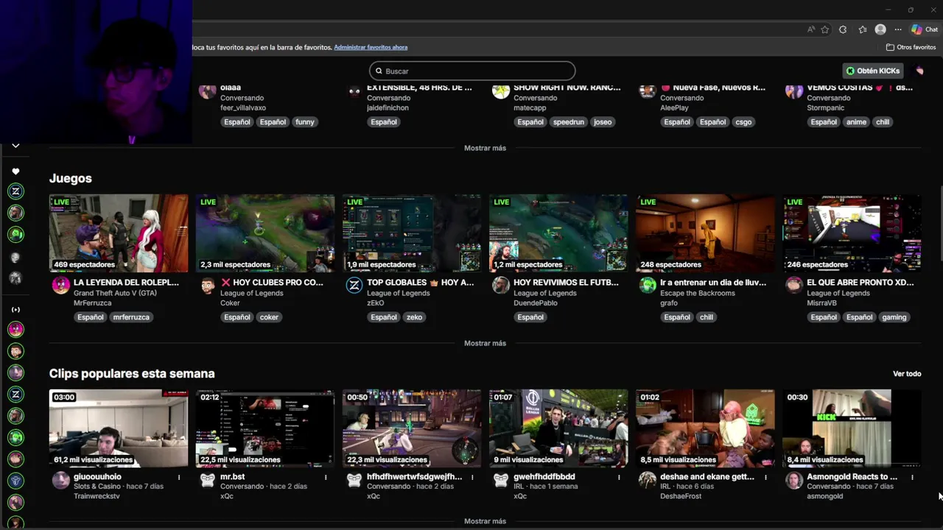Open TOP GLOBALES stream title
Viewport: 943px width, 530px height.
pyautogui.click(x=420, y=283)
